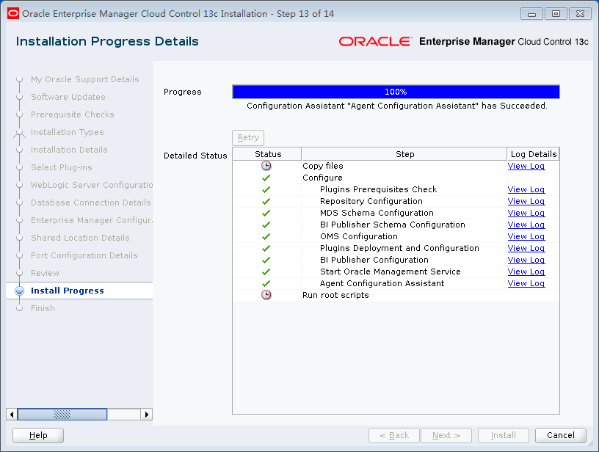Click the green checkmark beside Configure
The height and width of the screenshot is (452, 599).
[266, 178]
